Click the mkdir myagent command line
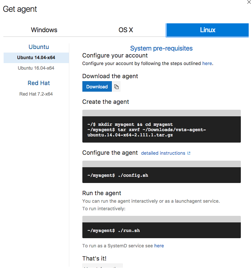 130,124
